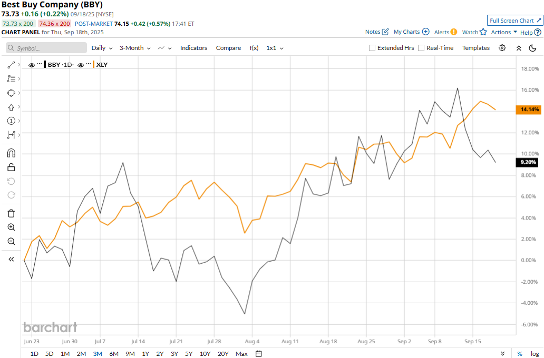Choose the numbered label annotation tool
544x358 pixels.
tap(11, 121)
